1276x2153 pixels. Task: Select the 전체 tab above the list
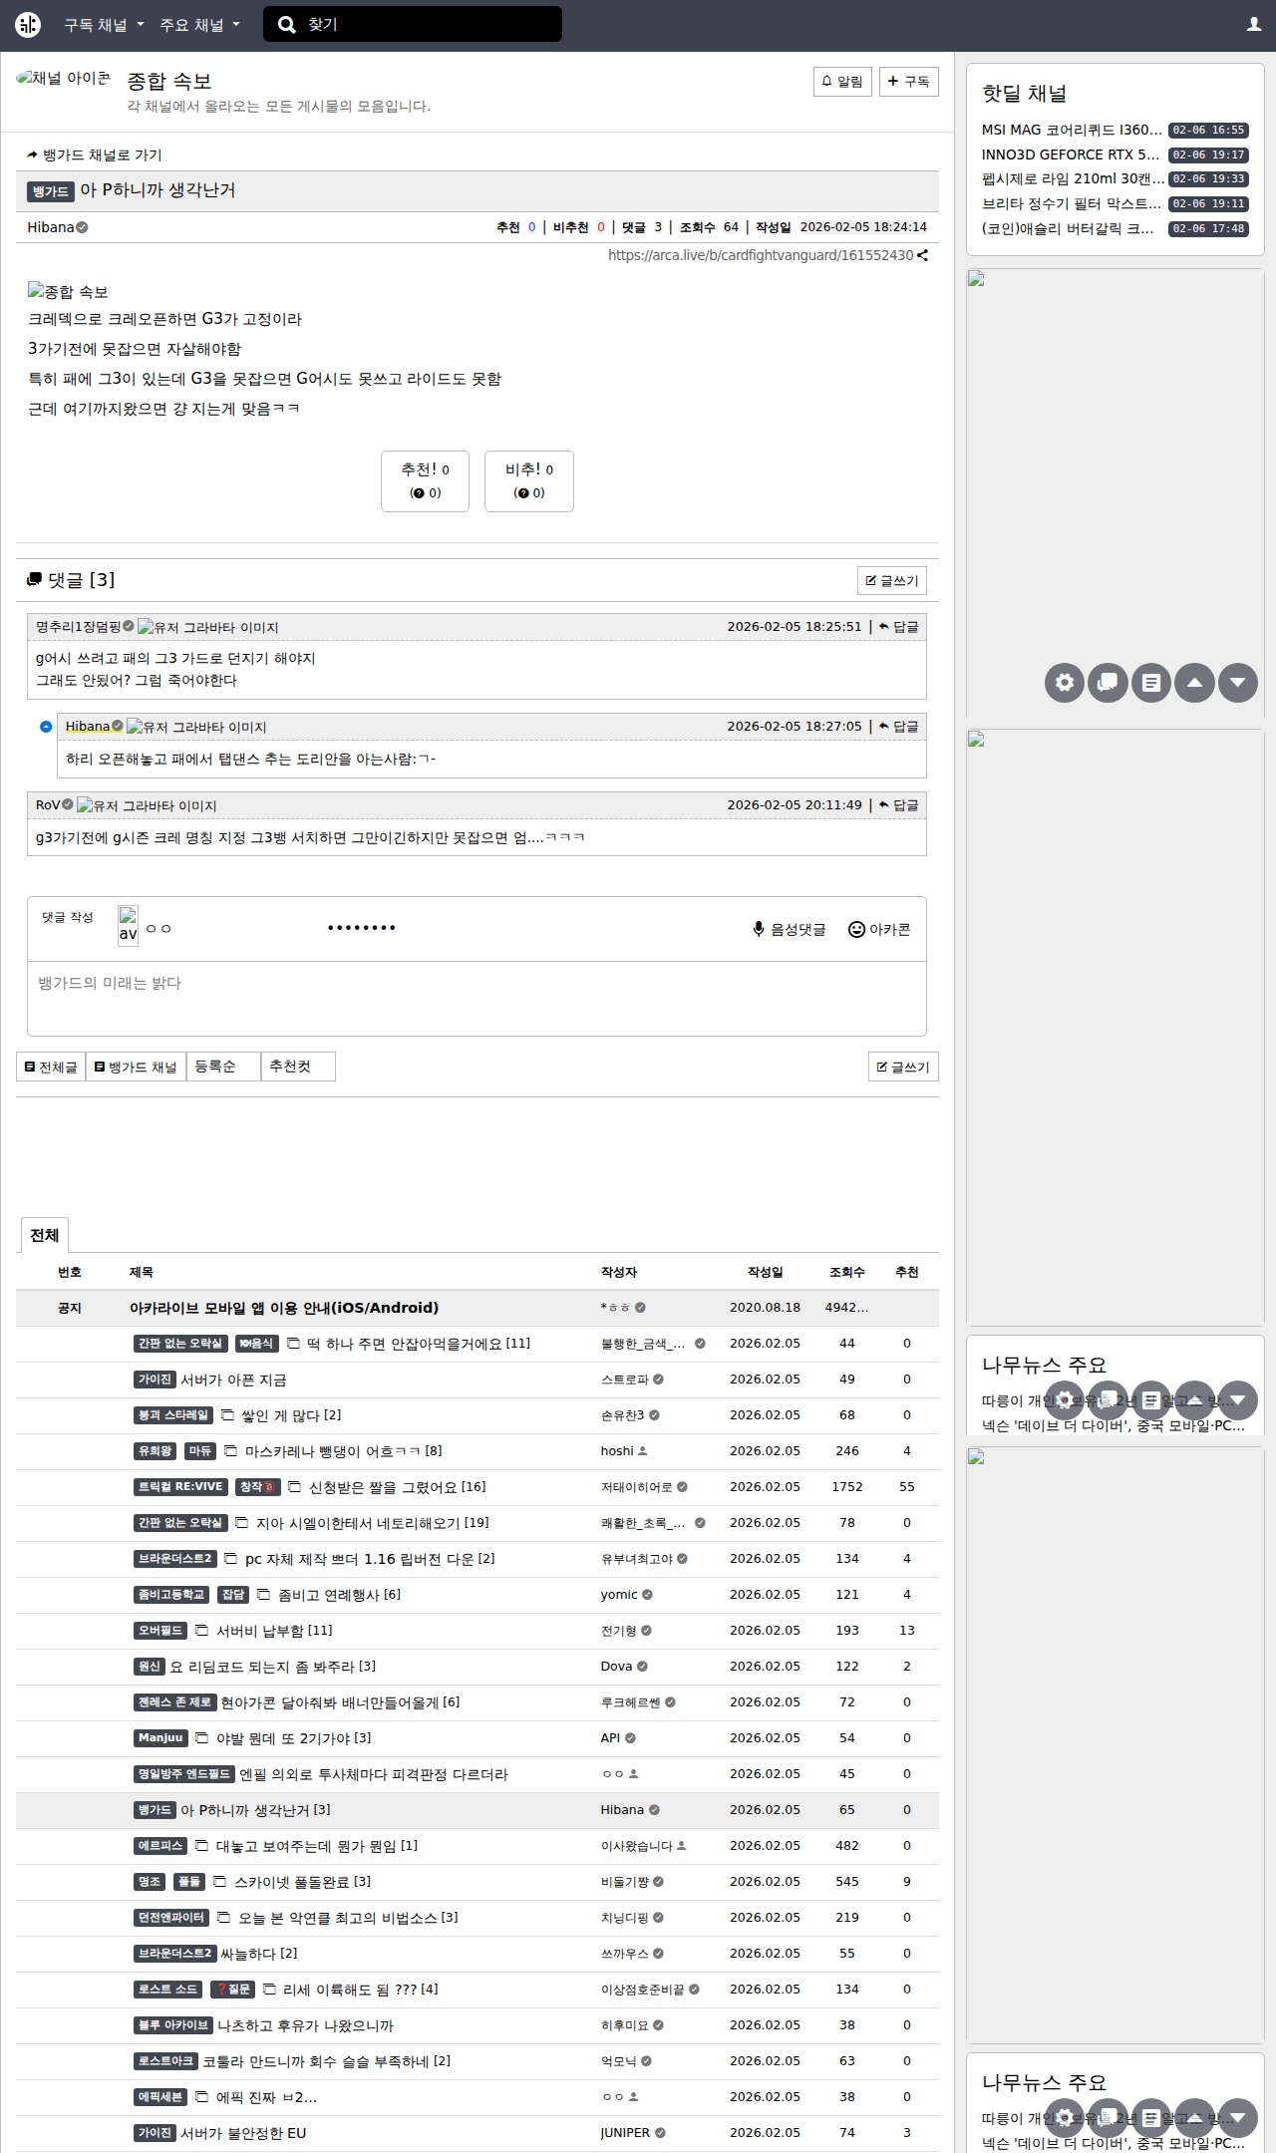pyautogui.click(x=44, y=1235)
